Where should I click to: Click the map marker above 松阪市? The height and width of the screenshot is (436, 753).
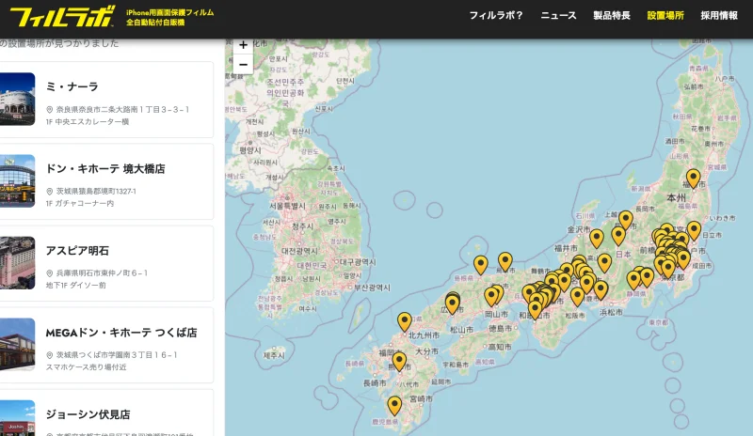click(x=578, y=297)
